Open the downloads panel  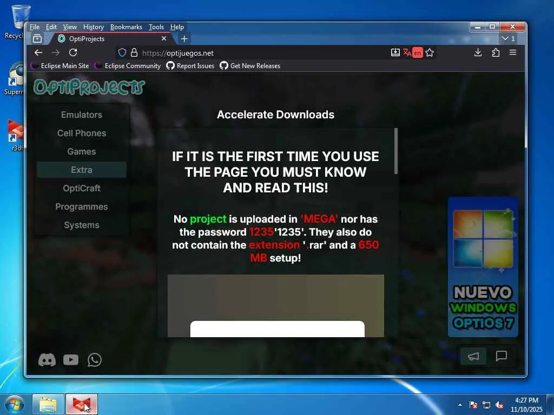(478, 52)
